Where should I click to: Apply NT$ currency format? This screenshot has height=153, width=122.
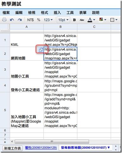click(x=30, y=20)
